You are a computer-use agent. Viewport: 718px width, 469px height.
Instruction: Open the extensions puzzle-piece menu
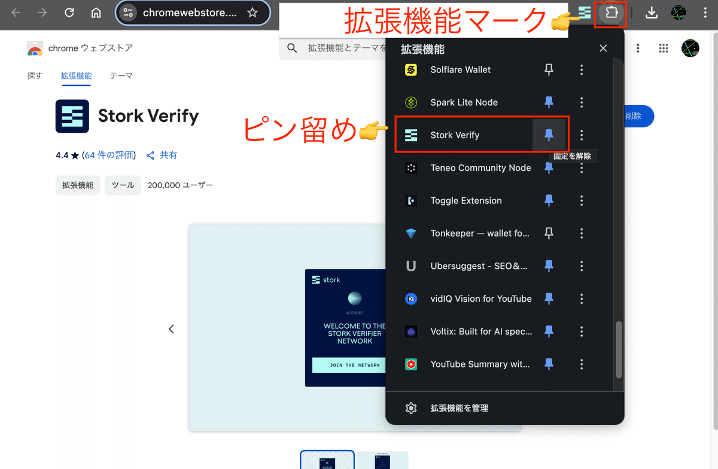pos(610,13)
